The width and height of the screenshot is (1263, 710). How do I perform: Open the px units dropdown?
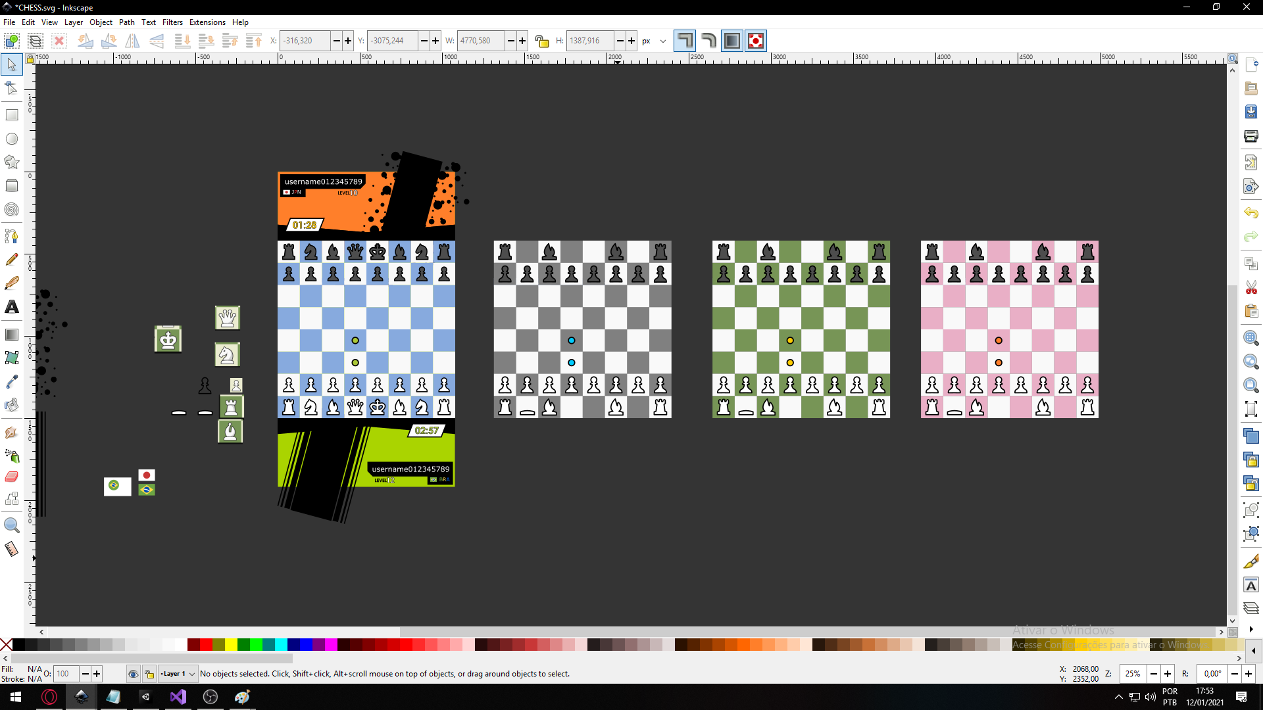(x=655, y=41)
